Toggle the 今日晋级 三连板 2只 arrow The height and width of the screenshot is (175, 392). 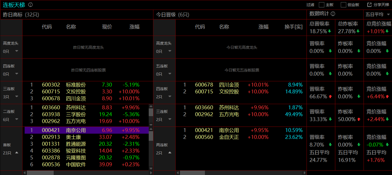pyautogui.click(x=170, y=120)
